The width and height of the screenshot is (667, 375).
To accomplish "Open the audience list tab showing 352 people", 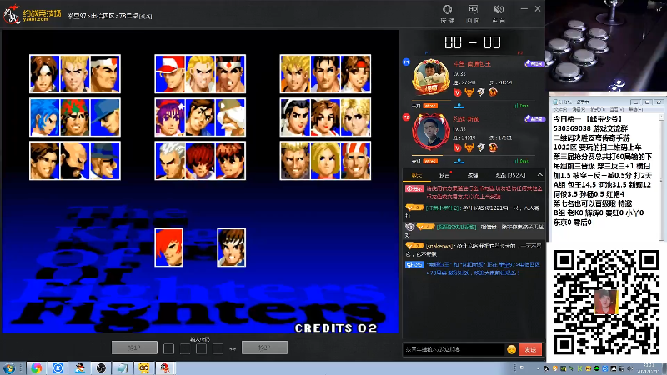I will pyautogui.click(x=510, y=175).
